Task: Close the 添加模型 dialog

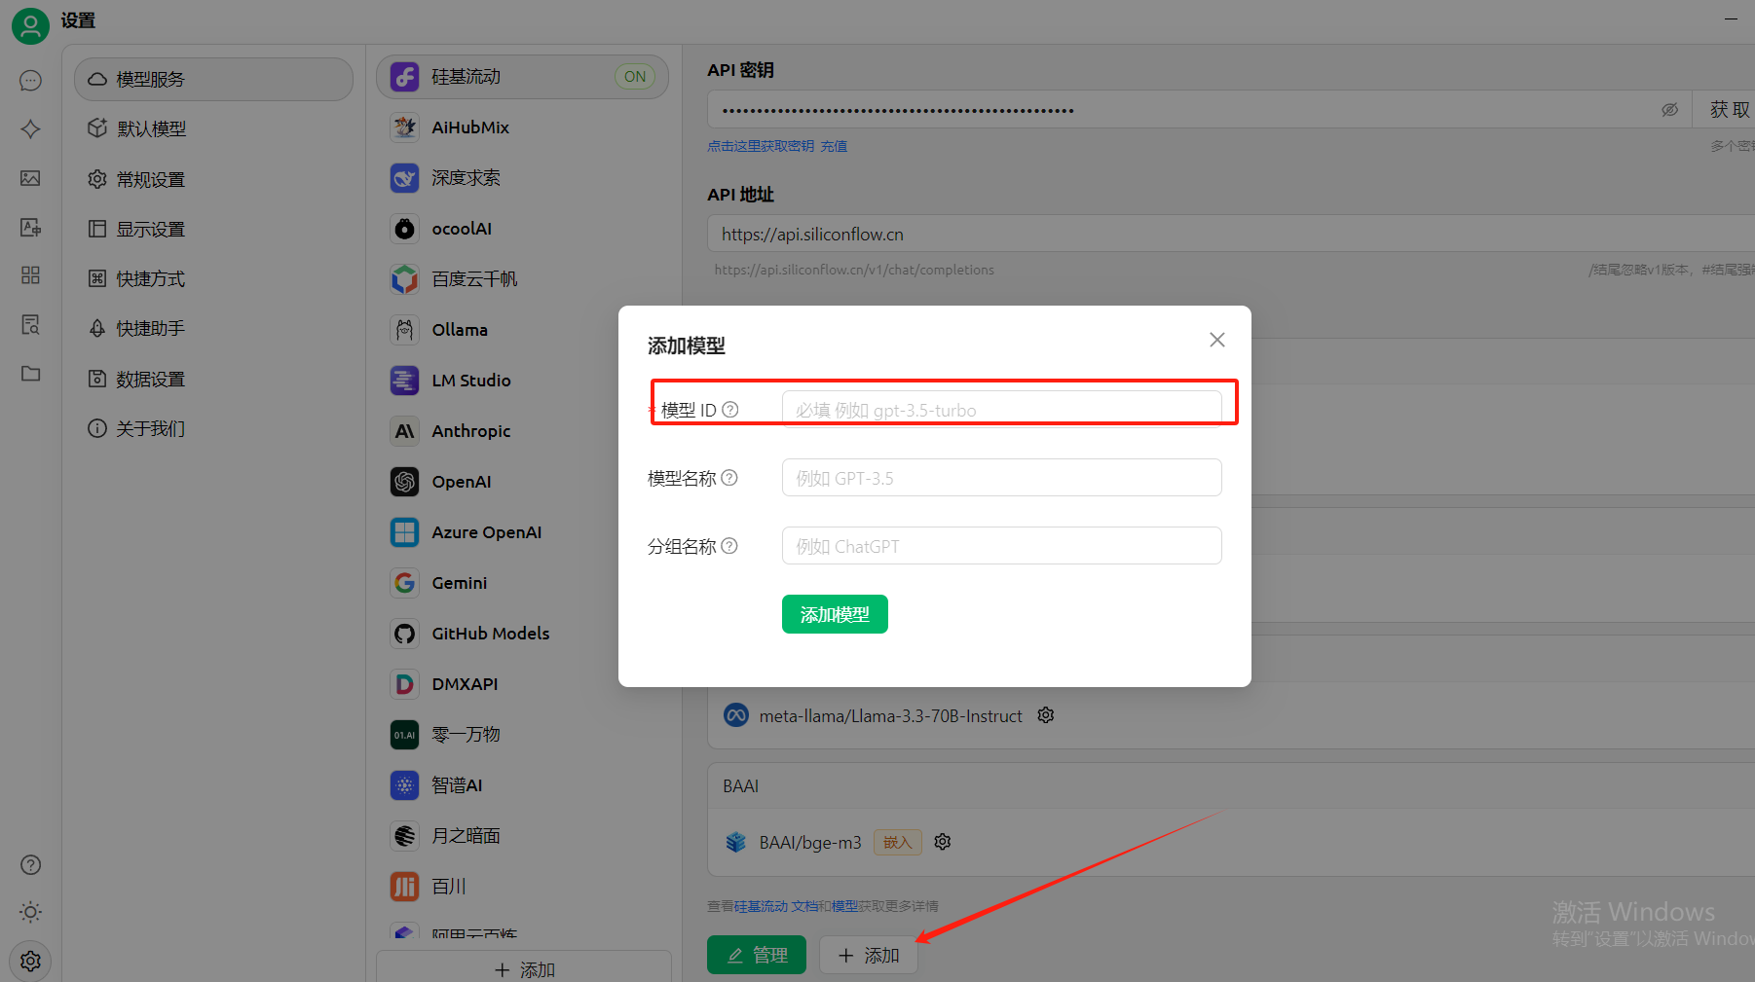Action: 1217,340
